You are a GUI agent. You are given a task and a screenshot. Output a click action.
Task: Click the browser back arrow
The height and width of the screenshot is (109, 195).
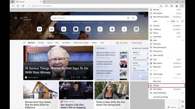pyautogui.click(x=13, y=6)
